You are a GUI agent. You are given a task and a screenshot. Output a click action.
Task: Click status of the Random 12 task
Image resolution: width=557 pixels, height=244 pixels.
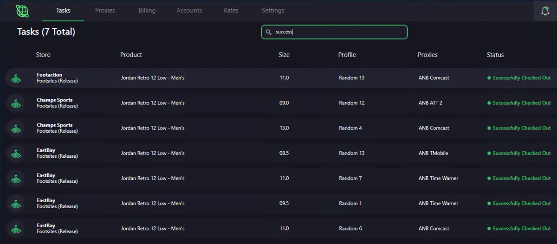(x=519, y=103)
